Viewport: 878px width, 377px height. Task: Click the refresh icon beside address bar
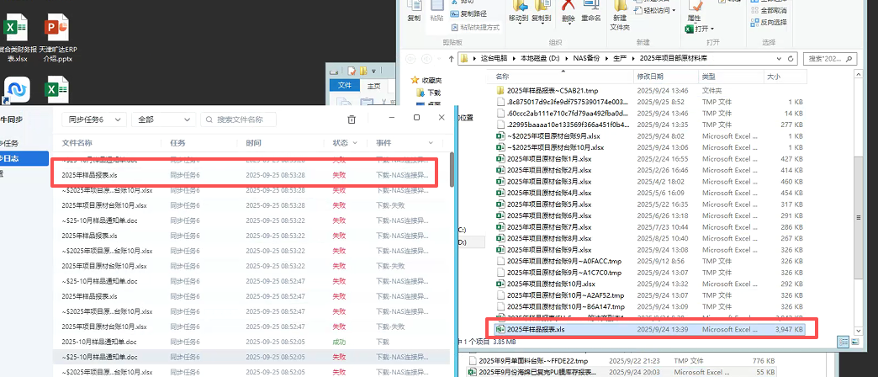791,58
